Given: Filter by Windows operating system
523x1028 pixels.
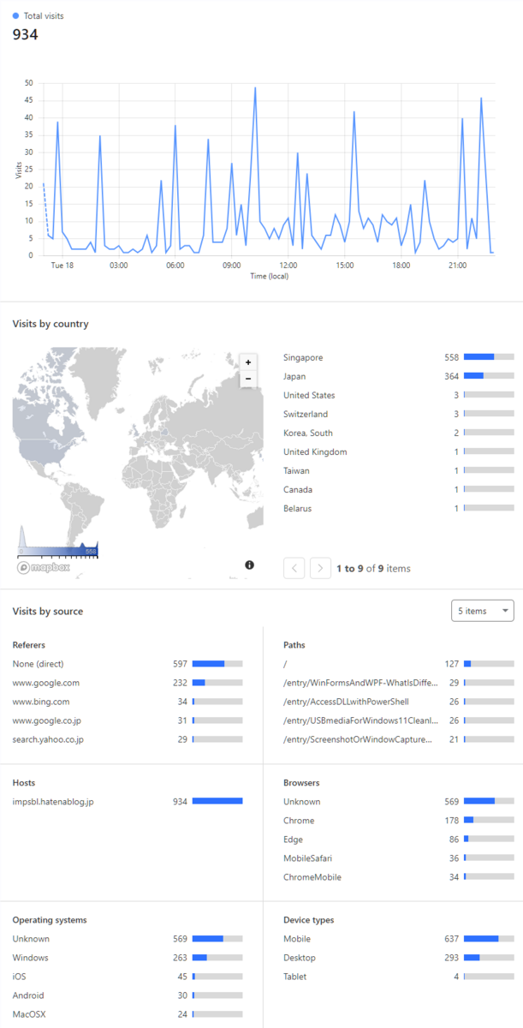Looking at the screenshot, I should [x=128, y=958].
